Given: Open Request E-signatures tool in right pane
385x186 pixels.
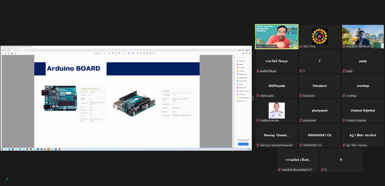Looking at the screenshot, I should pyautogui.click(x=243, y=91).
